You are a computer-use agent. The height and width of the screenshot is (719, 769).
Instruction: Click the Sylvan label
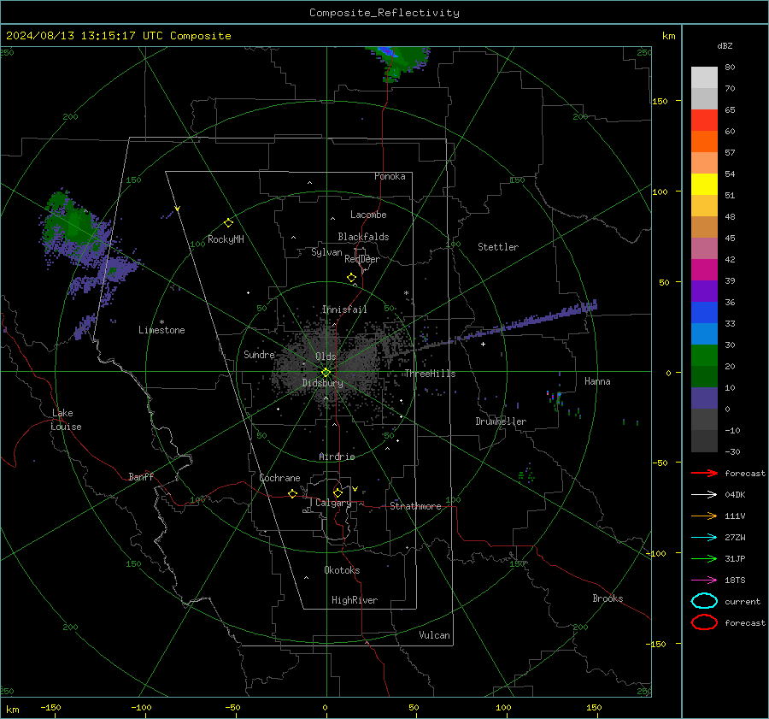(326, 252)
